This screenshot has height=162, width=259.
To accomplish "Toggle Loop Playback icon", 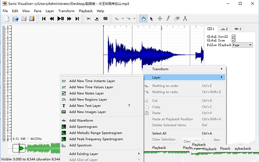I will point(97,19).
